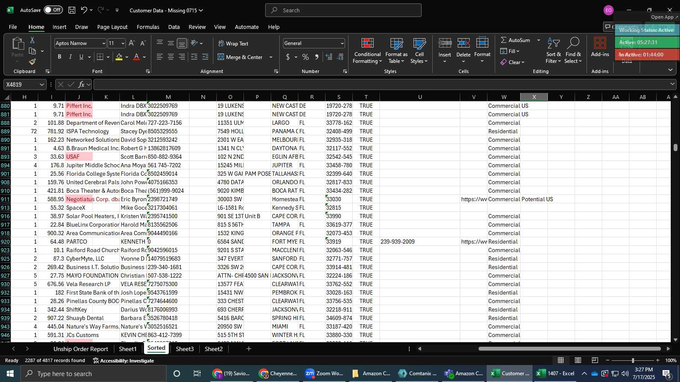Switch to Page Break Preview in status bar
The height and width of the screenshot is (382, 680).
(x=595, y=360)
